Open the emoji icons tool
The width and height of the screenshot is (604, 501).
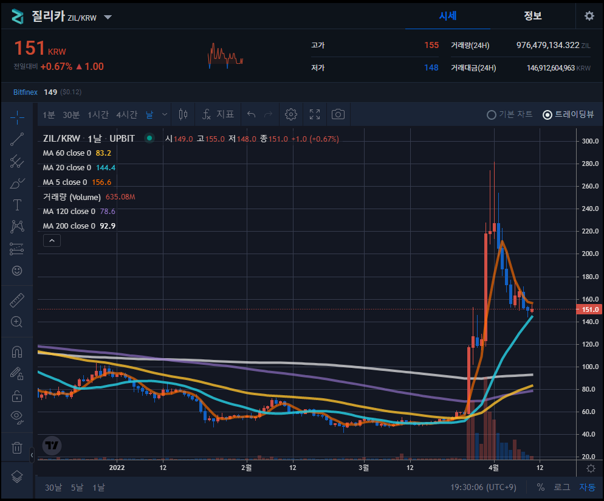click(x=17, y=271)
